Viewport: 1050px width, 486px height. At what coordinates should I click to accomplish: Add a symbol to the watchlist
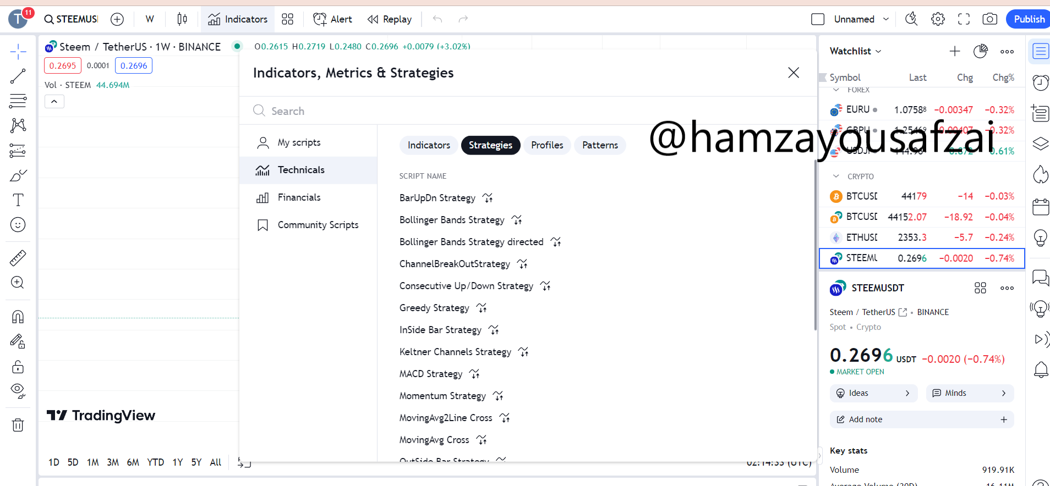955,51
